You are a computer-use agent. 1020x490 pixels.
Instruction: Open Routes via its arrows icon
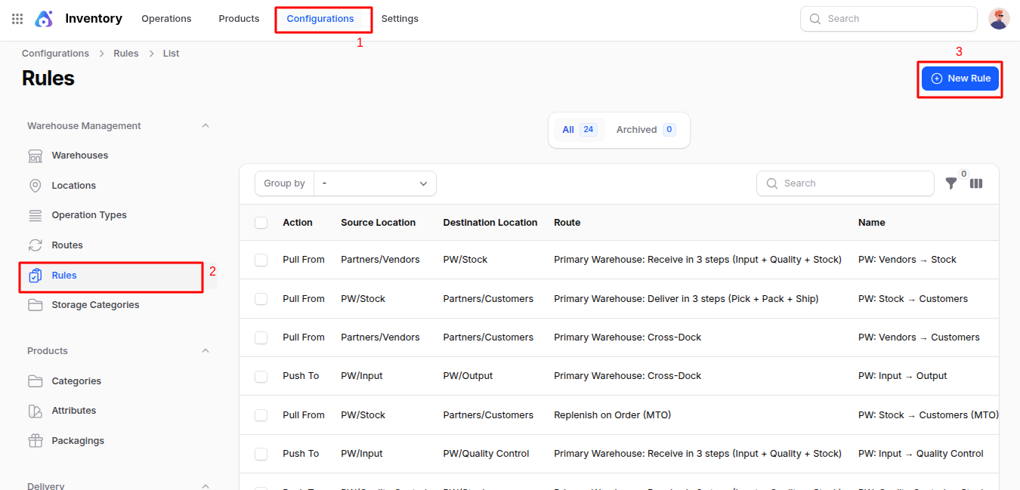pos(36,245)
